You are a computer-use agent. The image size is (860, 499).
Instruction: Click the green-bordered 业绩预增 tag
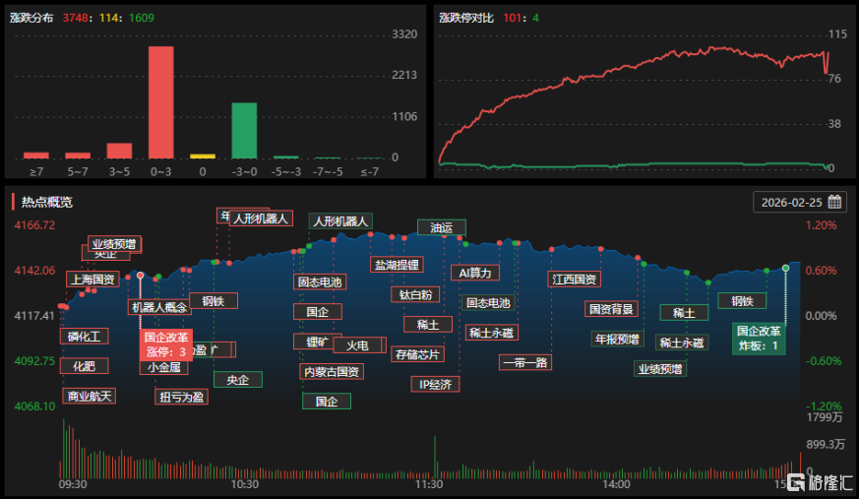pyautogui.click(x=660, y=368)
